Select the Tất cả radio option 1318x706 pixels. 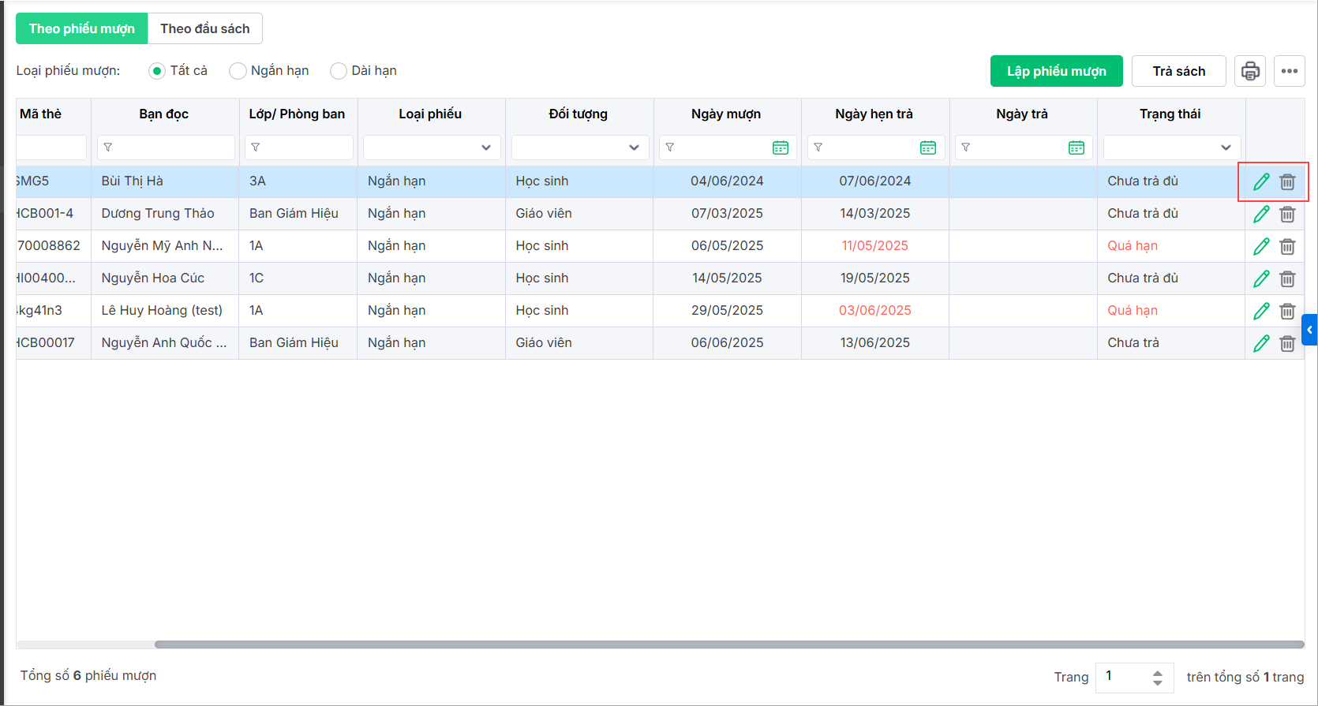point(157,71)
